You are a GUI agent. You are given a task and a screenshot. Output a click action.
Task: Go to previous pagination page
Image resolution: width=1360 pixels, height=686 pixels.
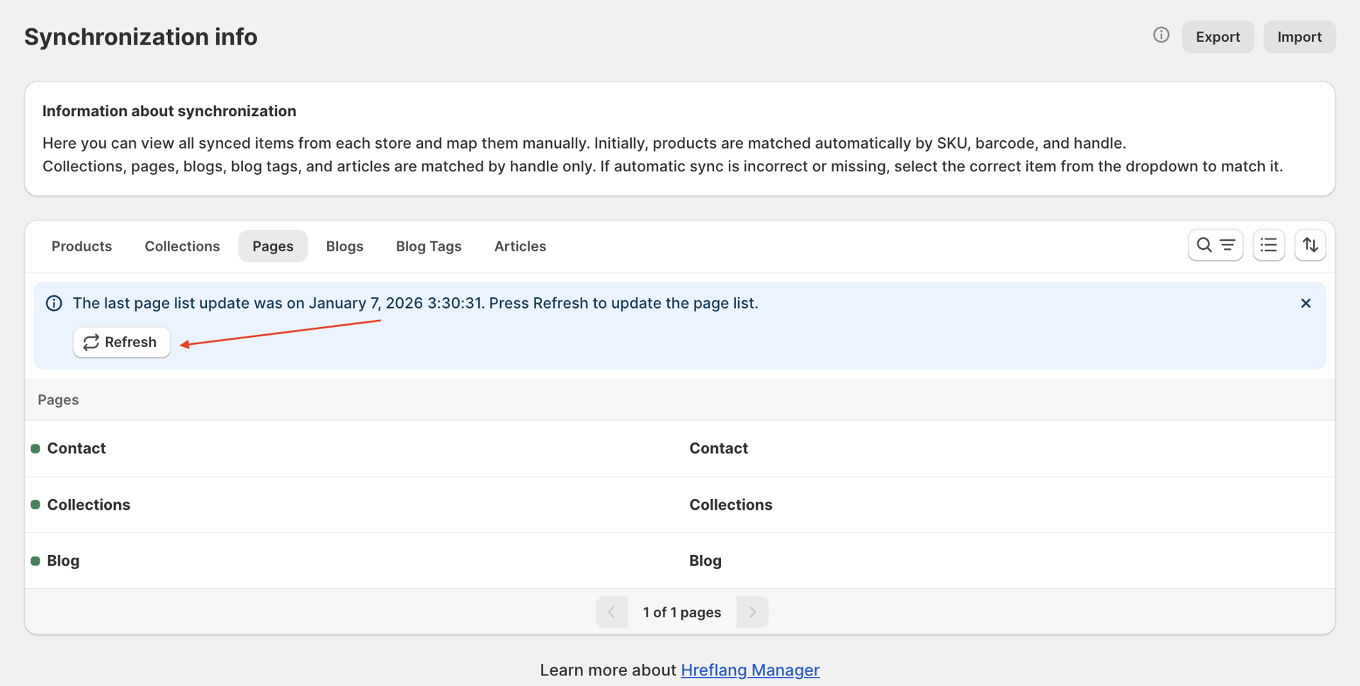611,612
